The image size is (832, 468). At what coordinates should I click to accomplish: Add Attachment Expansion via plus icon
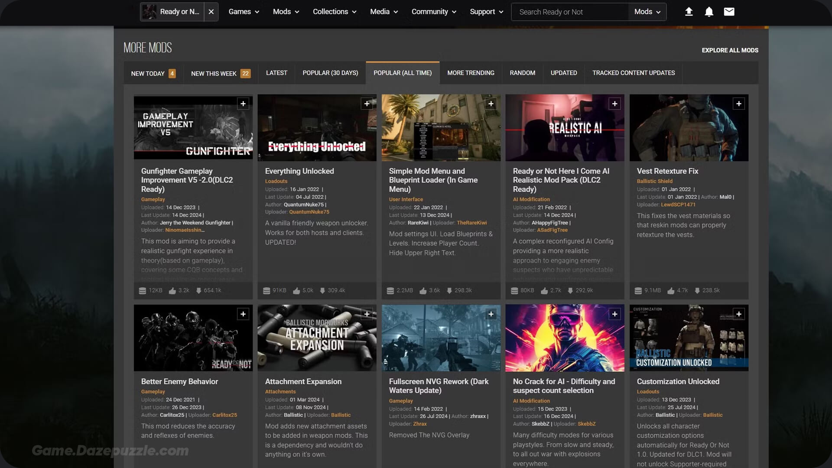tap(367, 314)
